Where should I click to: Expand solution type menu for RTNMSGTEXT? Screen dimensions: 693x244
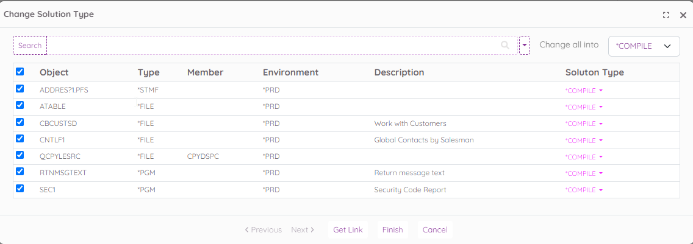click(584, 173)
